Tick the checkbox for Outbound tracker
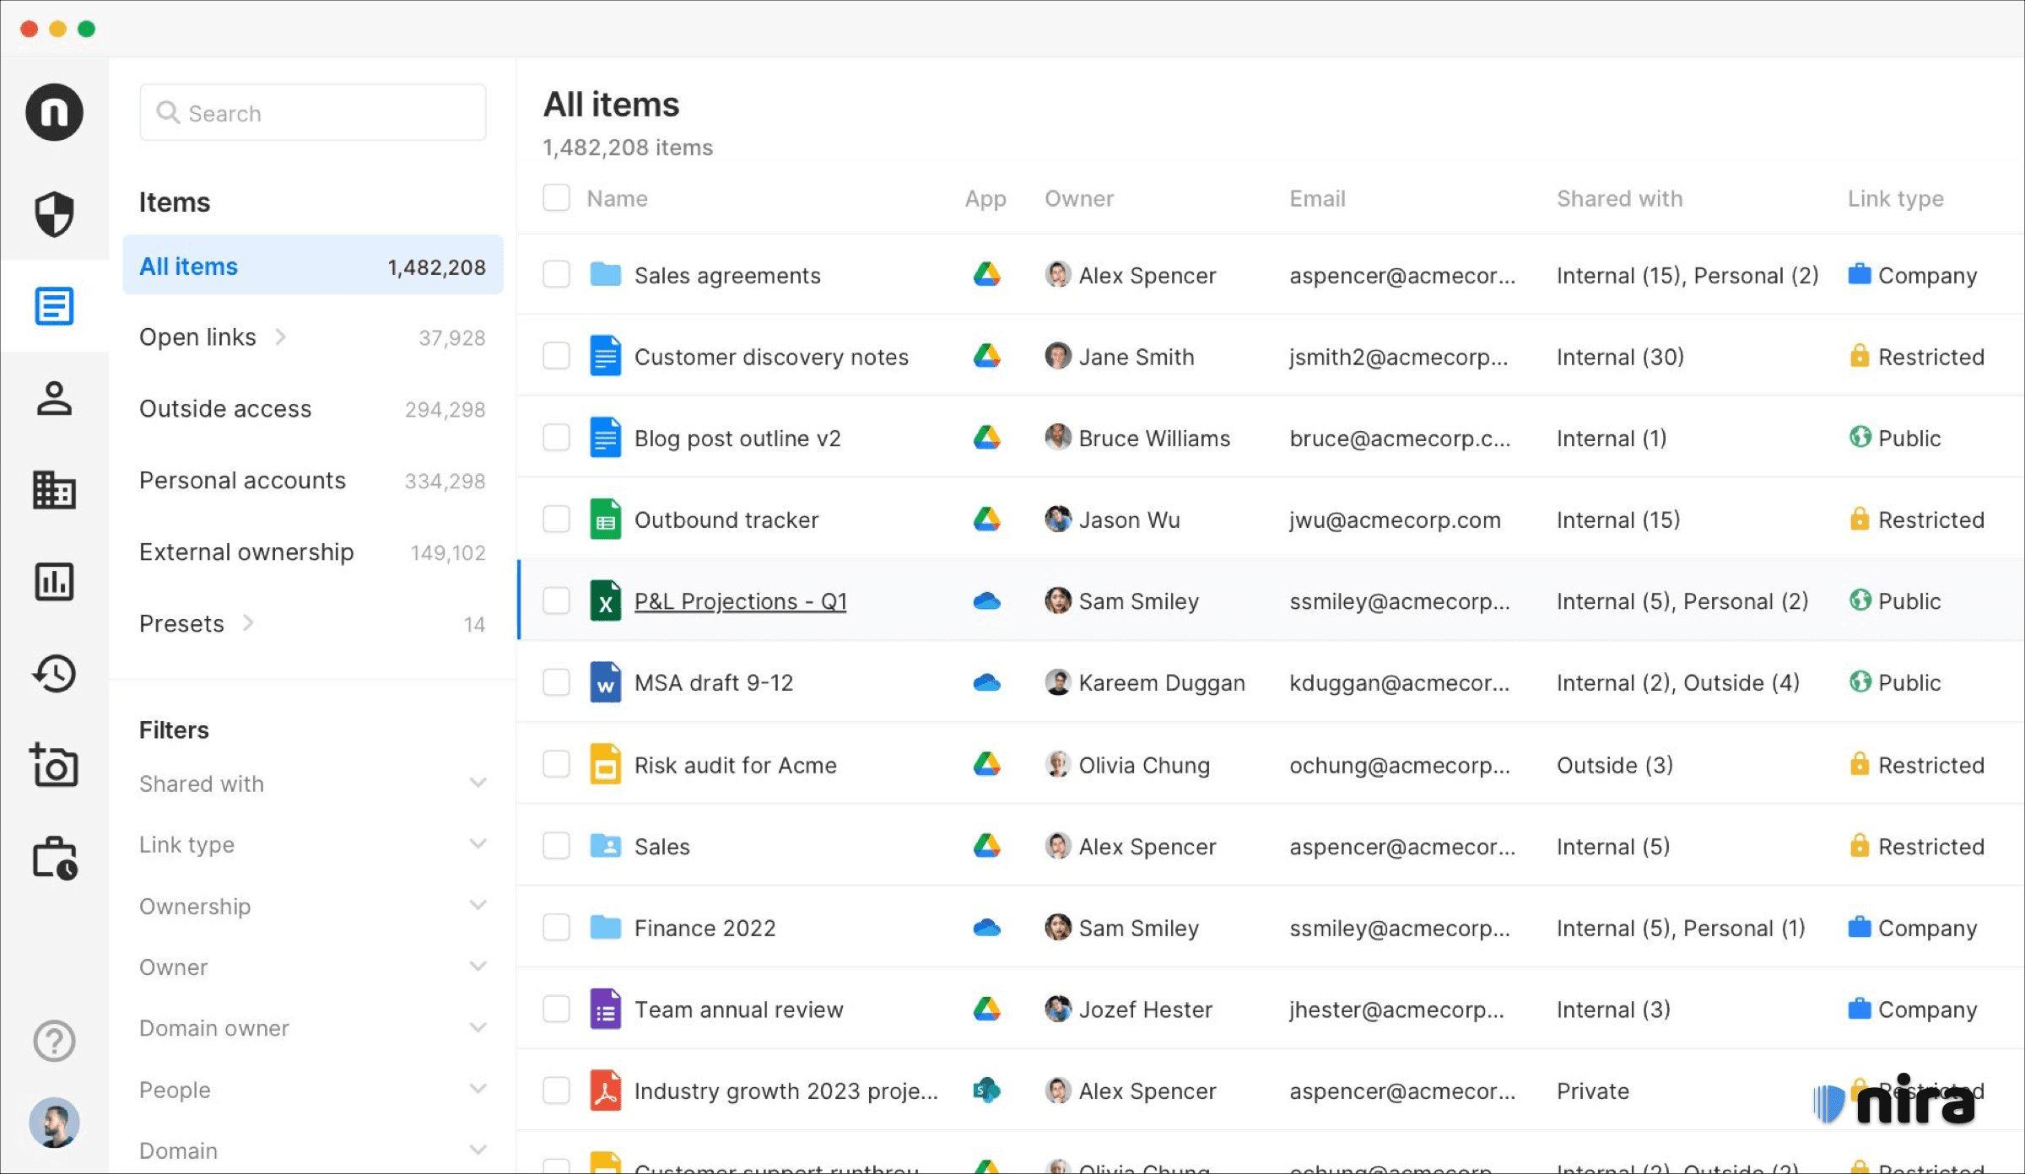Image resolution: width=2025 pixels, height=1174 pixels. click(556, 519)
